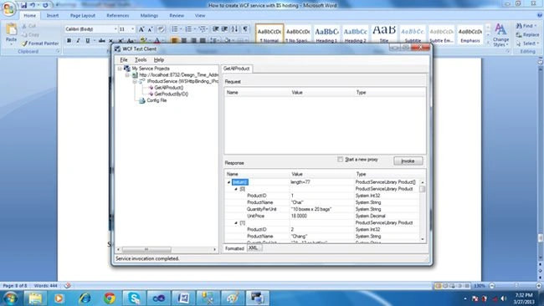Switch to Word via taskbar icon
Screen dimensions: 544x306
(x=183, y=298)
